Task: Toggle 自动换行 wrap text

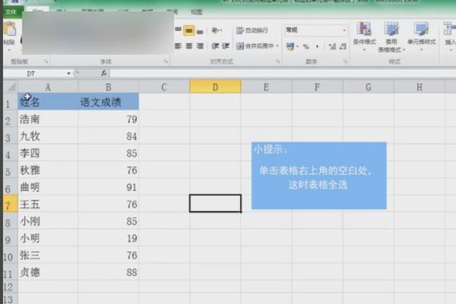Action: pyautogui.click(x=252, y=30)
